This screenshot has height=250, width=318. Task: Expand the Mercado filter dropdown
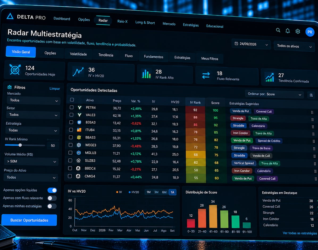34,100
